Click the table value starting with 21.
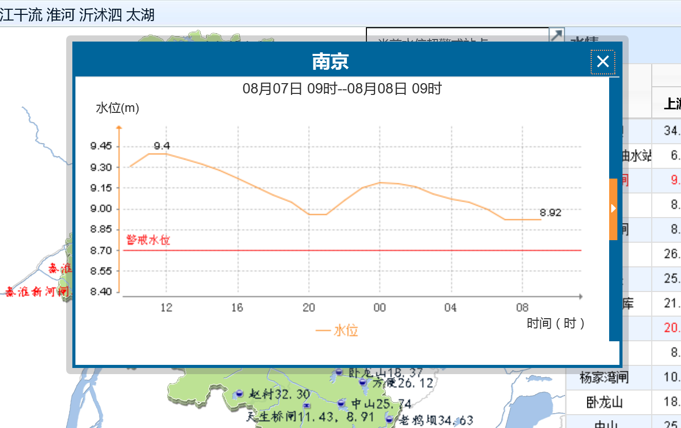 (x=672, y=303)
